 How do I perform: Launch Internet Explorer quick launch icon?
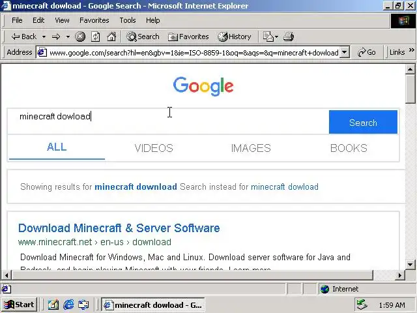pos(68,305)
